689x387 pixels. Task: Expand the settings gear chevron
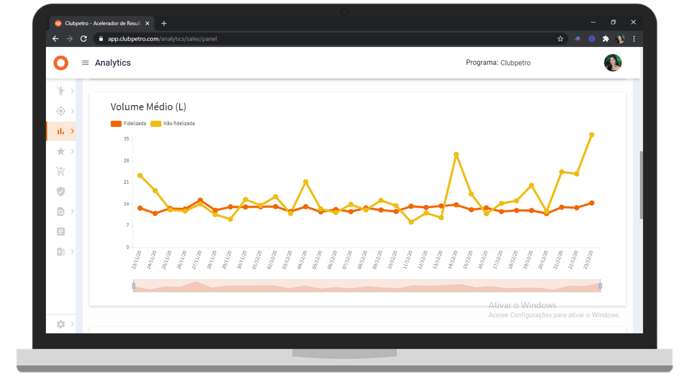click(x=72, y=324)
